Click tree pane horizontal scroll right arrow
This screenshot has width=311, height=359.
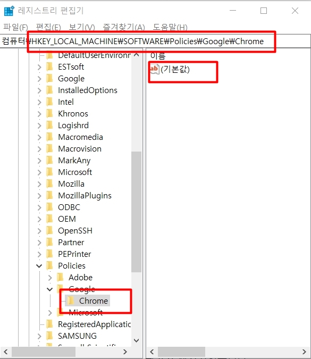[125, 352]
